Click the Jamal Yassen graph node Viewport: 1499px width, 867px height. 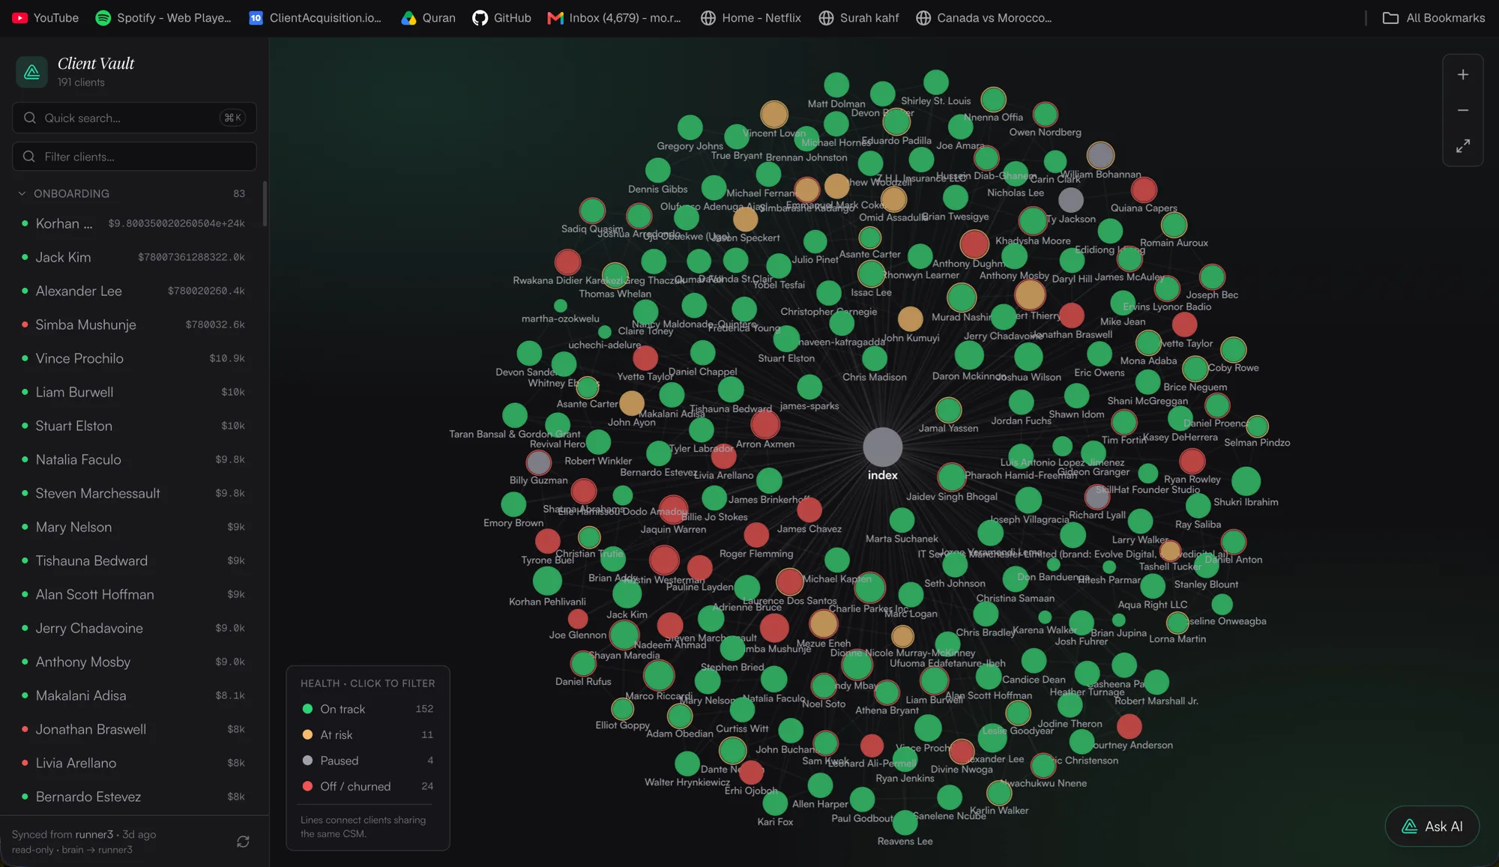click(948, 410)
